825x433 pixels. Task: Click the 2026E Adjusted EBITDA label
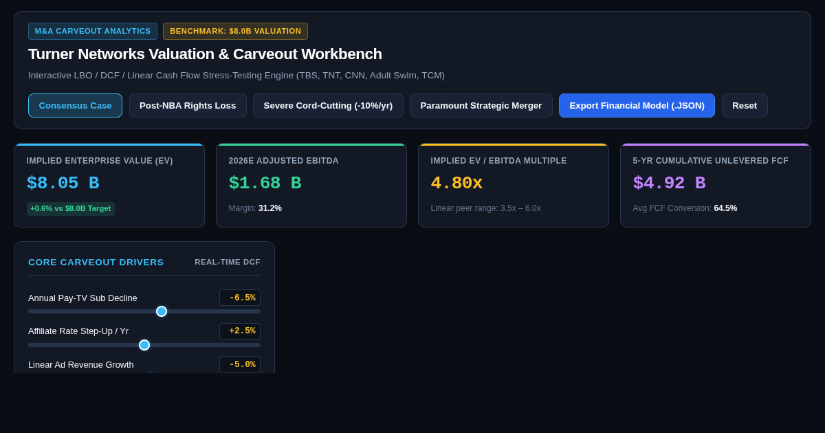[x=283, y=161]
